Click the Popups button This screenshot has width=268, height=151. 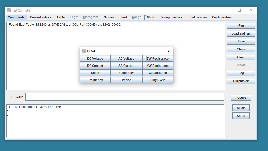pos(241,97)
